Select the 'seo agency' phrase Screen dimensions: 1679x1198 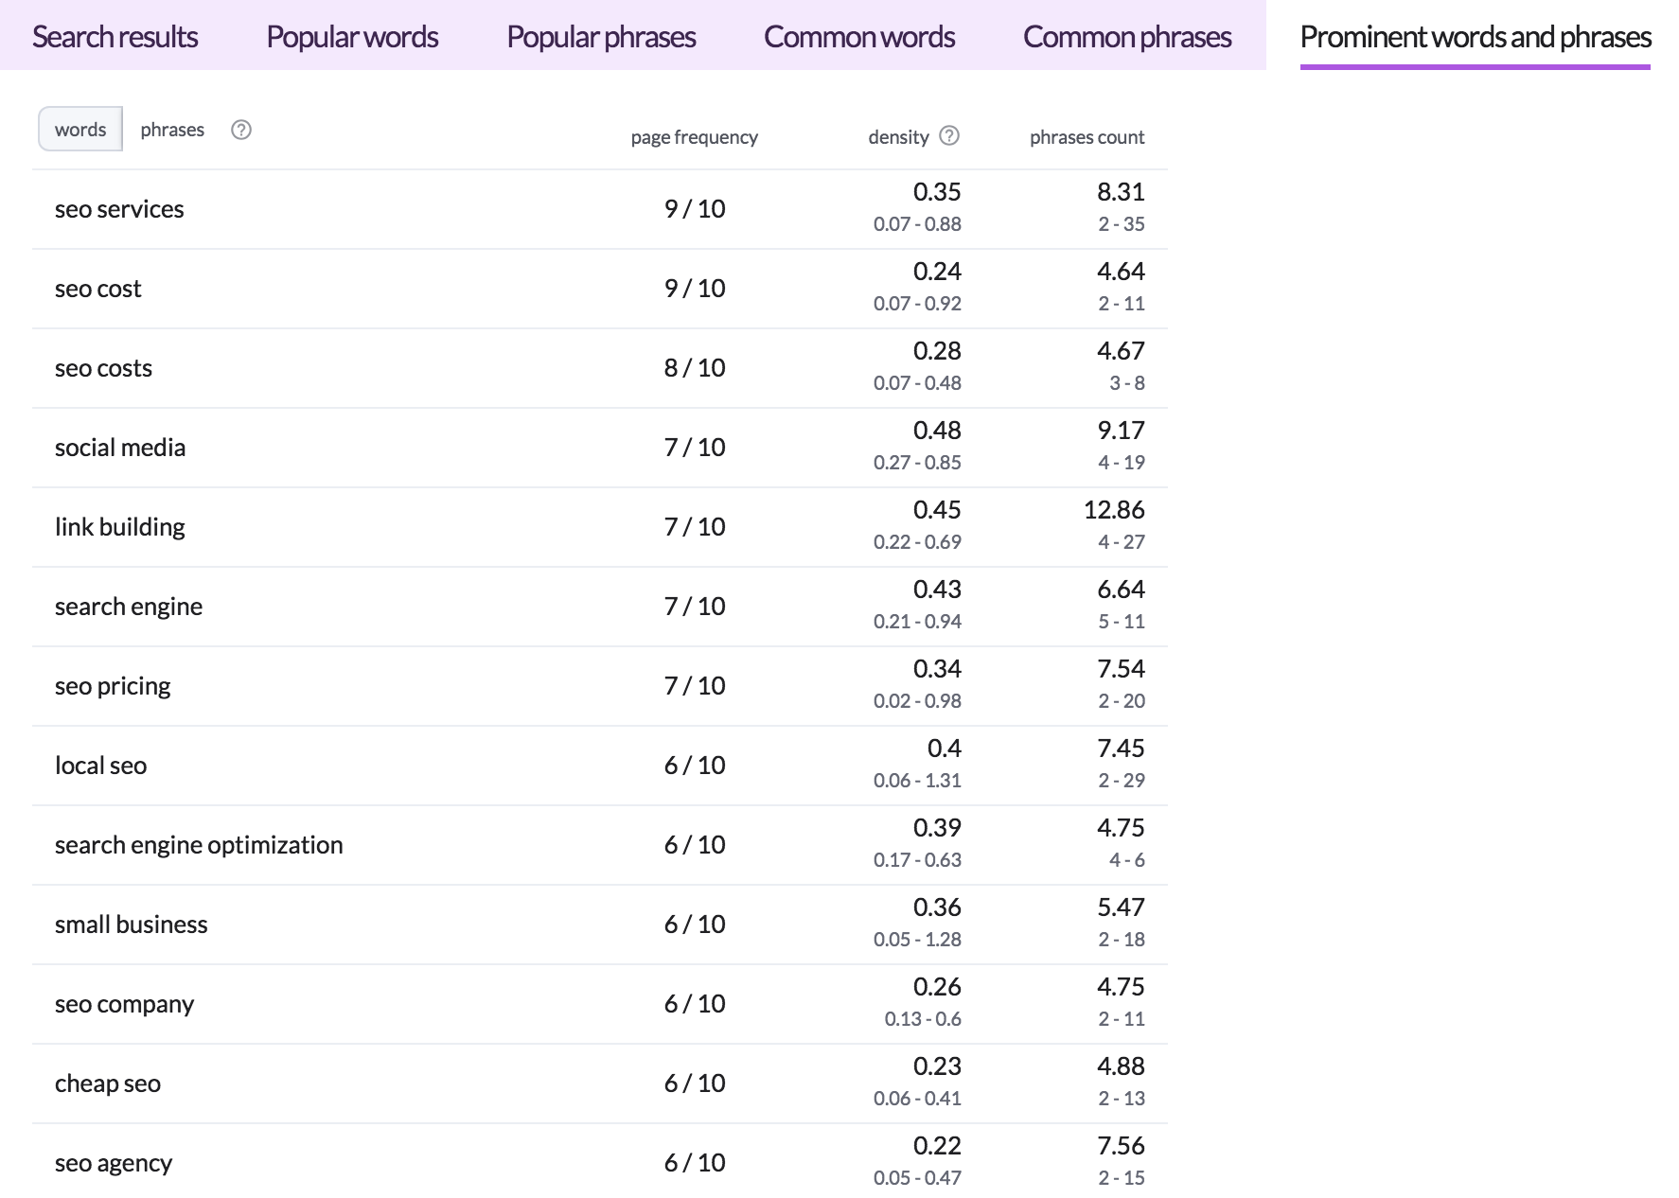pos(114,1163)
